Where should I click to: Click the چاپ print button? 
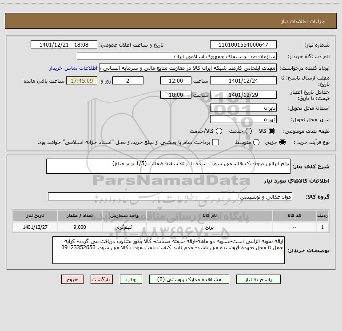pyautogui.click(x=131, y=279)
